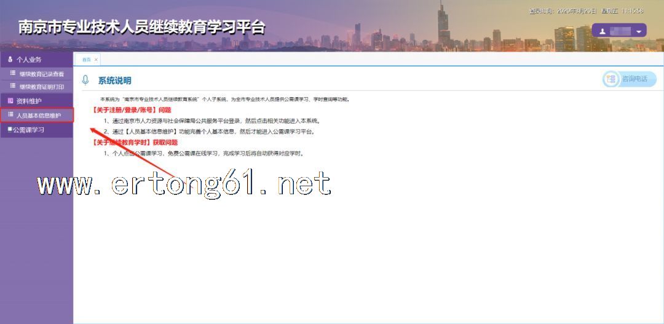
Task: Click the 南京市专业技术人员继续教育学习平台 title
Action: [x=142, y=28]
